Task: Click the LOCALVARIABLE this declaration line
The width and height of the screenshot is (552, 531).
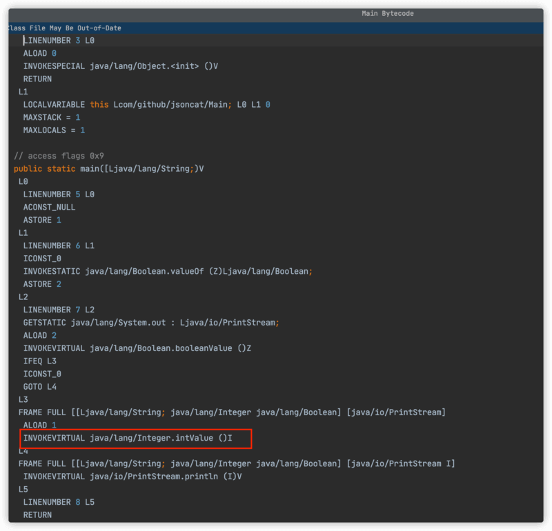Action: point(146,105)
